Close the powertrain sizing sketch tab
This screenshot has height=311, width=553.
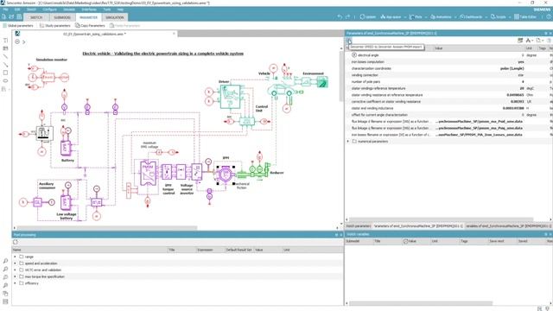click(x=174, y=34)
